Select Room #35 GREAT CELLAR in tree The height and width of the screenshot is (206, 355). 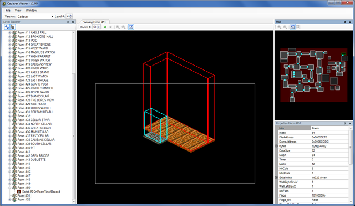point(34,128)
